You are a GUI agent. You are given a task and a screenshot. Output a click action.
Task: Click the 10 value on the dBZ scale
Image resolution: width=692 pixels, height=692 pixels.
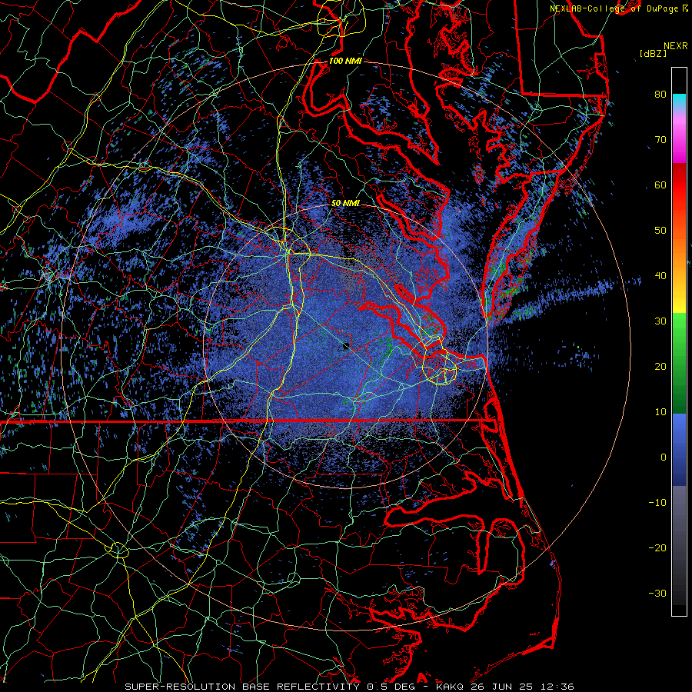pyautogui.click(x=660, y=412)
